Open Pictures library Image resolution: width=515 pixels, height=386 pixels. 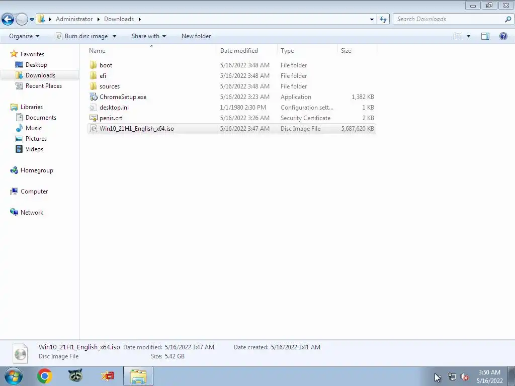tap(36, 139)
